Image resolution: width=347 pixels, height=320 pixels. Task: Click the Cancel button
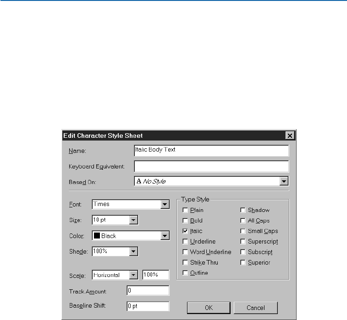tap(256, 308)
